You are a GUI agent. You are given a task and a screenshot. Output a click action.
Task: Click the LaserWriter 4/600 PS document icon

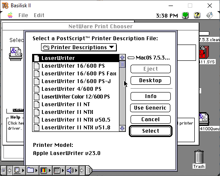pyautogui.click(x=37, y=89)
